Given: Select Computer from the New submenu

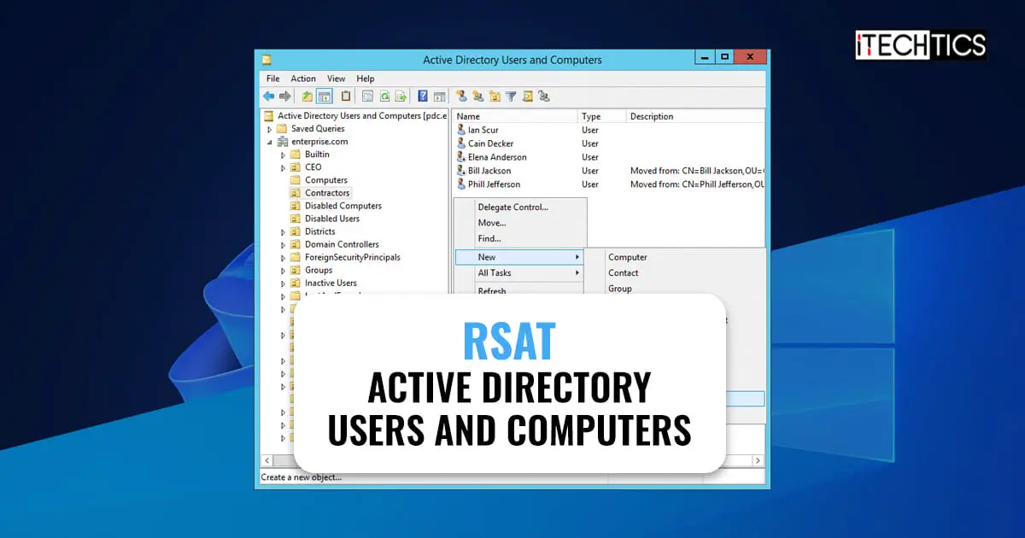Looking at the screenshot, I should pos(628,257).
